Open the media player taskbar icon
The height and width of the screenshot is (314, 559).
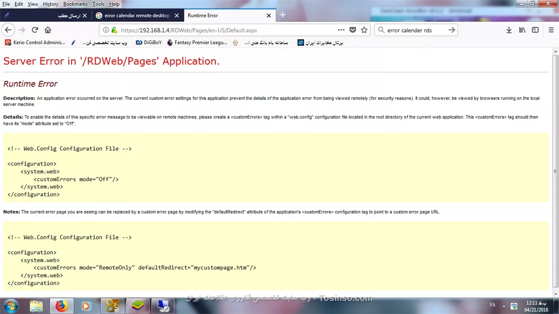[86, 306]
